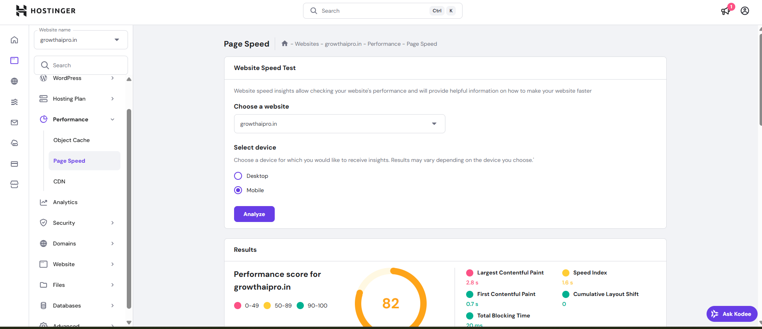
Task: Click the Largest Contentful Paint value 2.8 s
Action: (472, 282)
